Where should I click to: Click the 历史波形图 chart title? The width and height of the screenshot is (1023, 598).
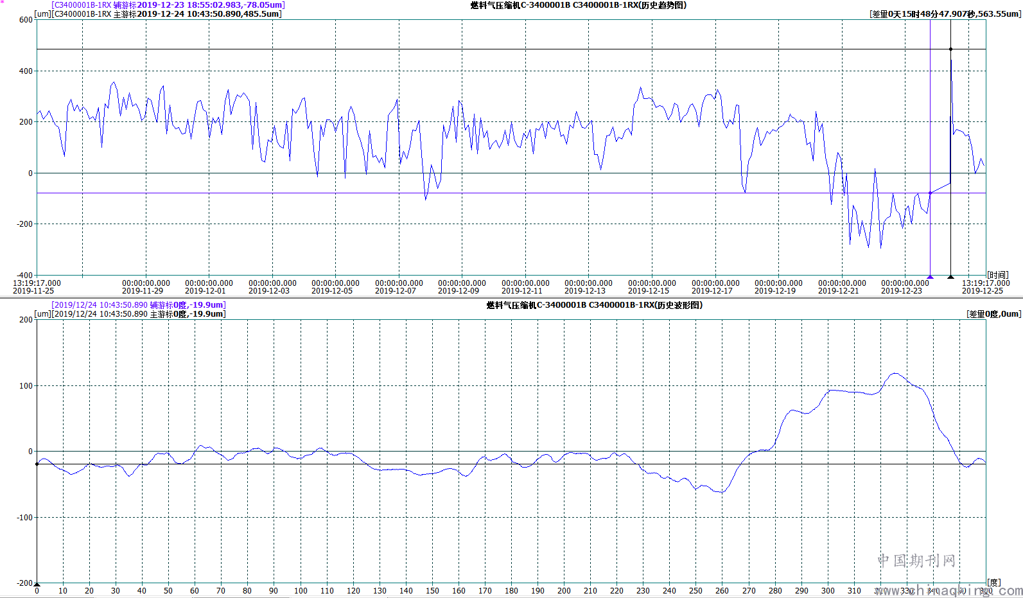(x=595, y=305)
